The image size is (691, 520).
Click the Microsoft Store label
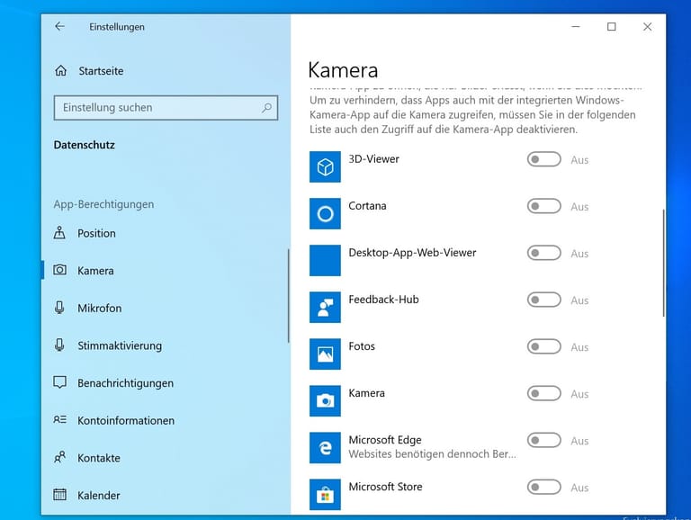pos(385,487)
